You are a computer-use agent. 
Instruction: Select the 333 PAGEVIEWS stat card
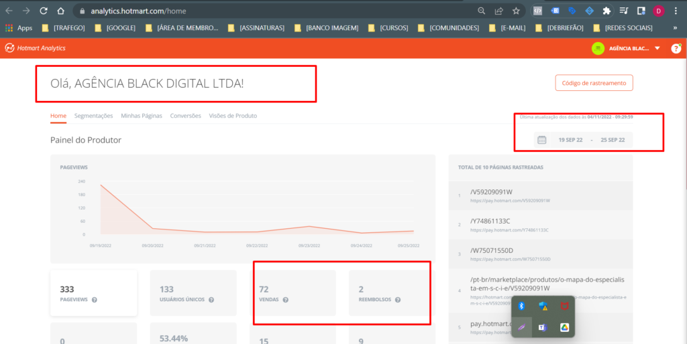click(94, 293)
